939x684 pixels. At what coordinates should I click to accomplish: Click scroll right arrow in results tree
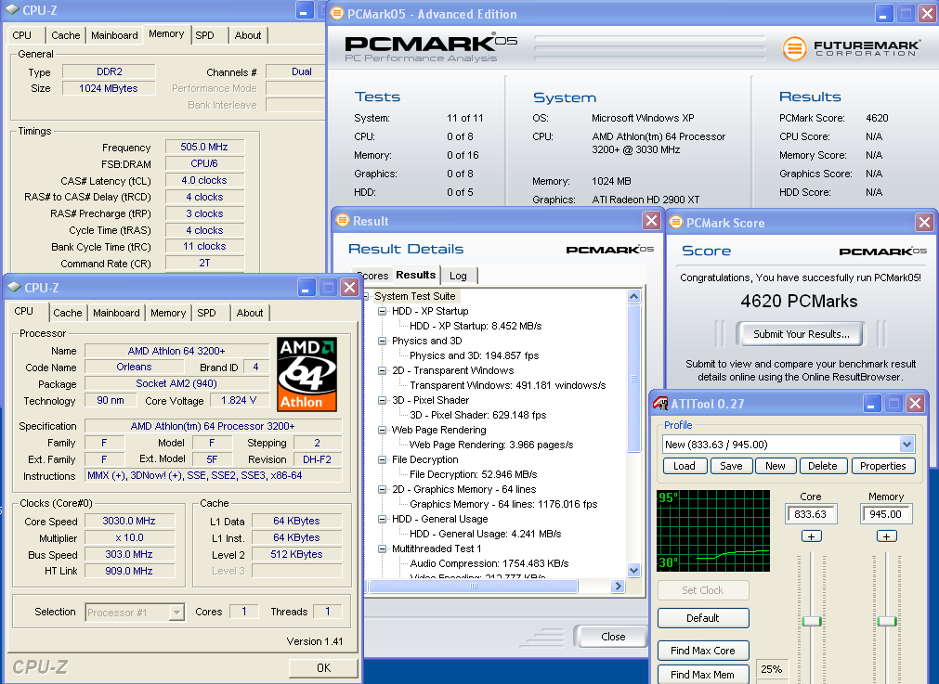point(618,587)
